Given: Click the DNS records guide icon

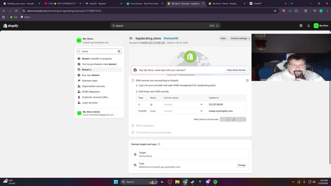Looking at the screenshot, I should click(247, 81).
